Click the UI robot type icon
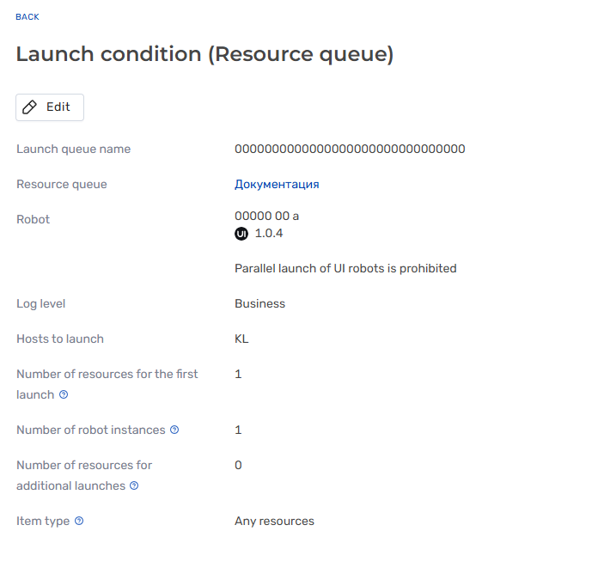 tap(241, 234)
